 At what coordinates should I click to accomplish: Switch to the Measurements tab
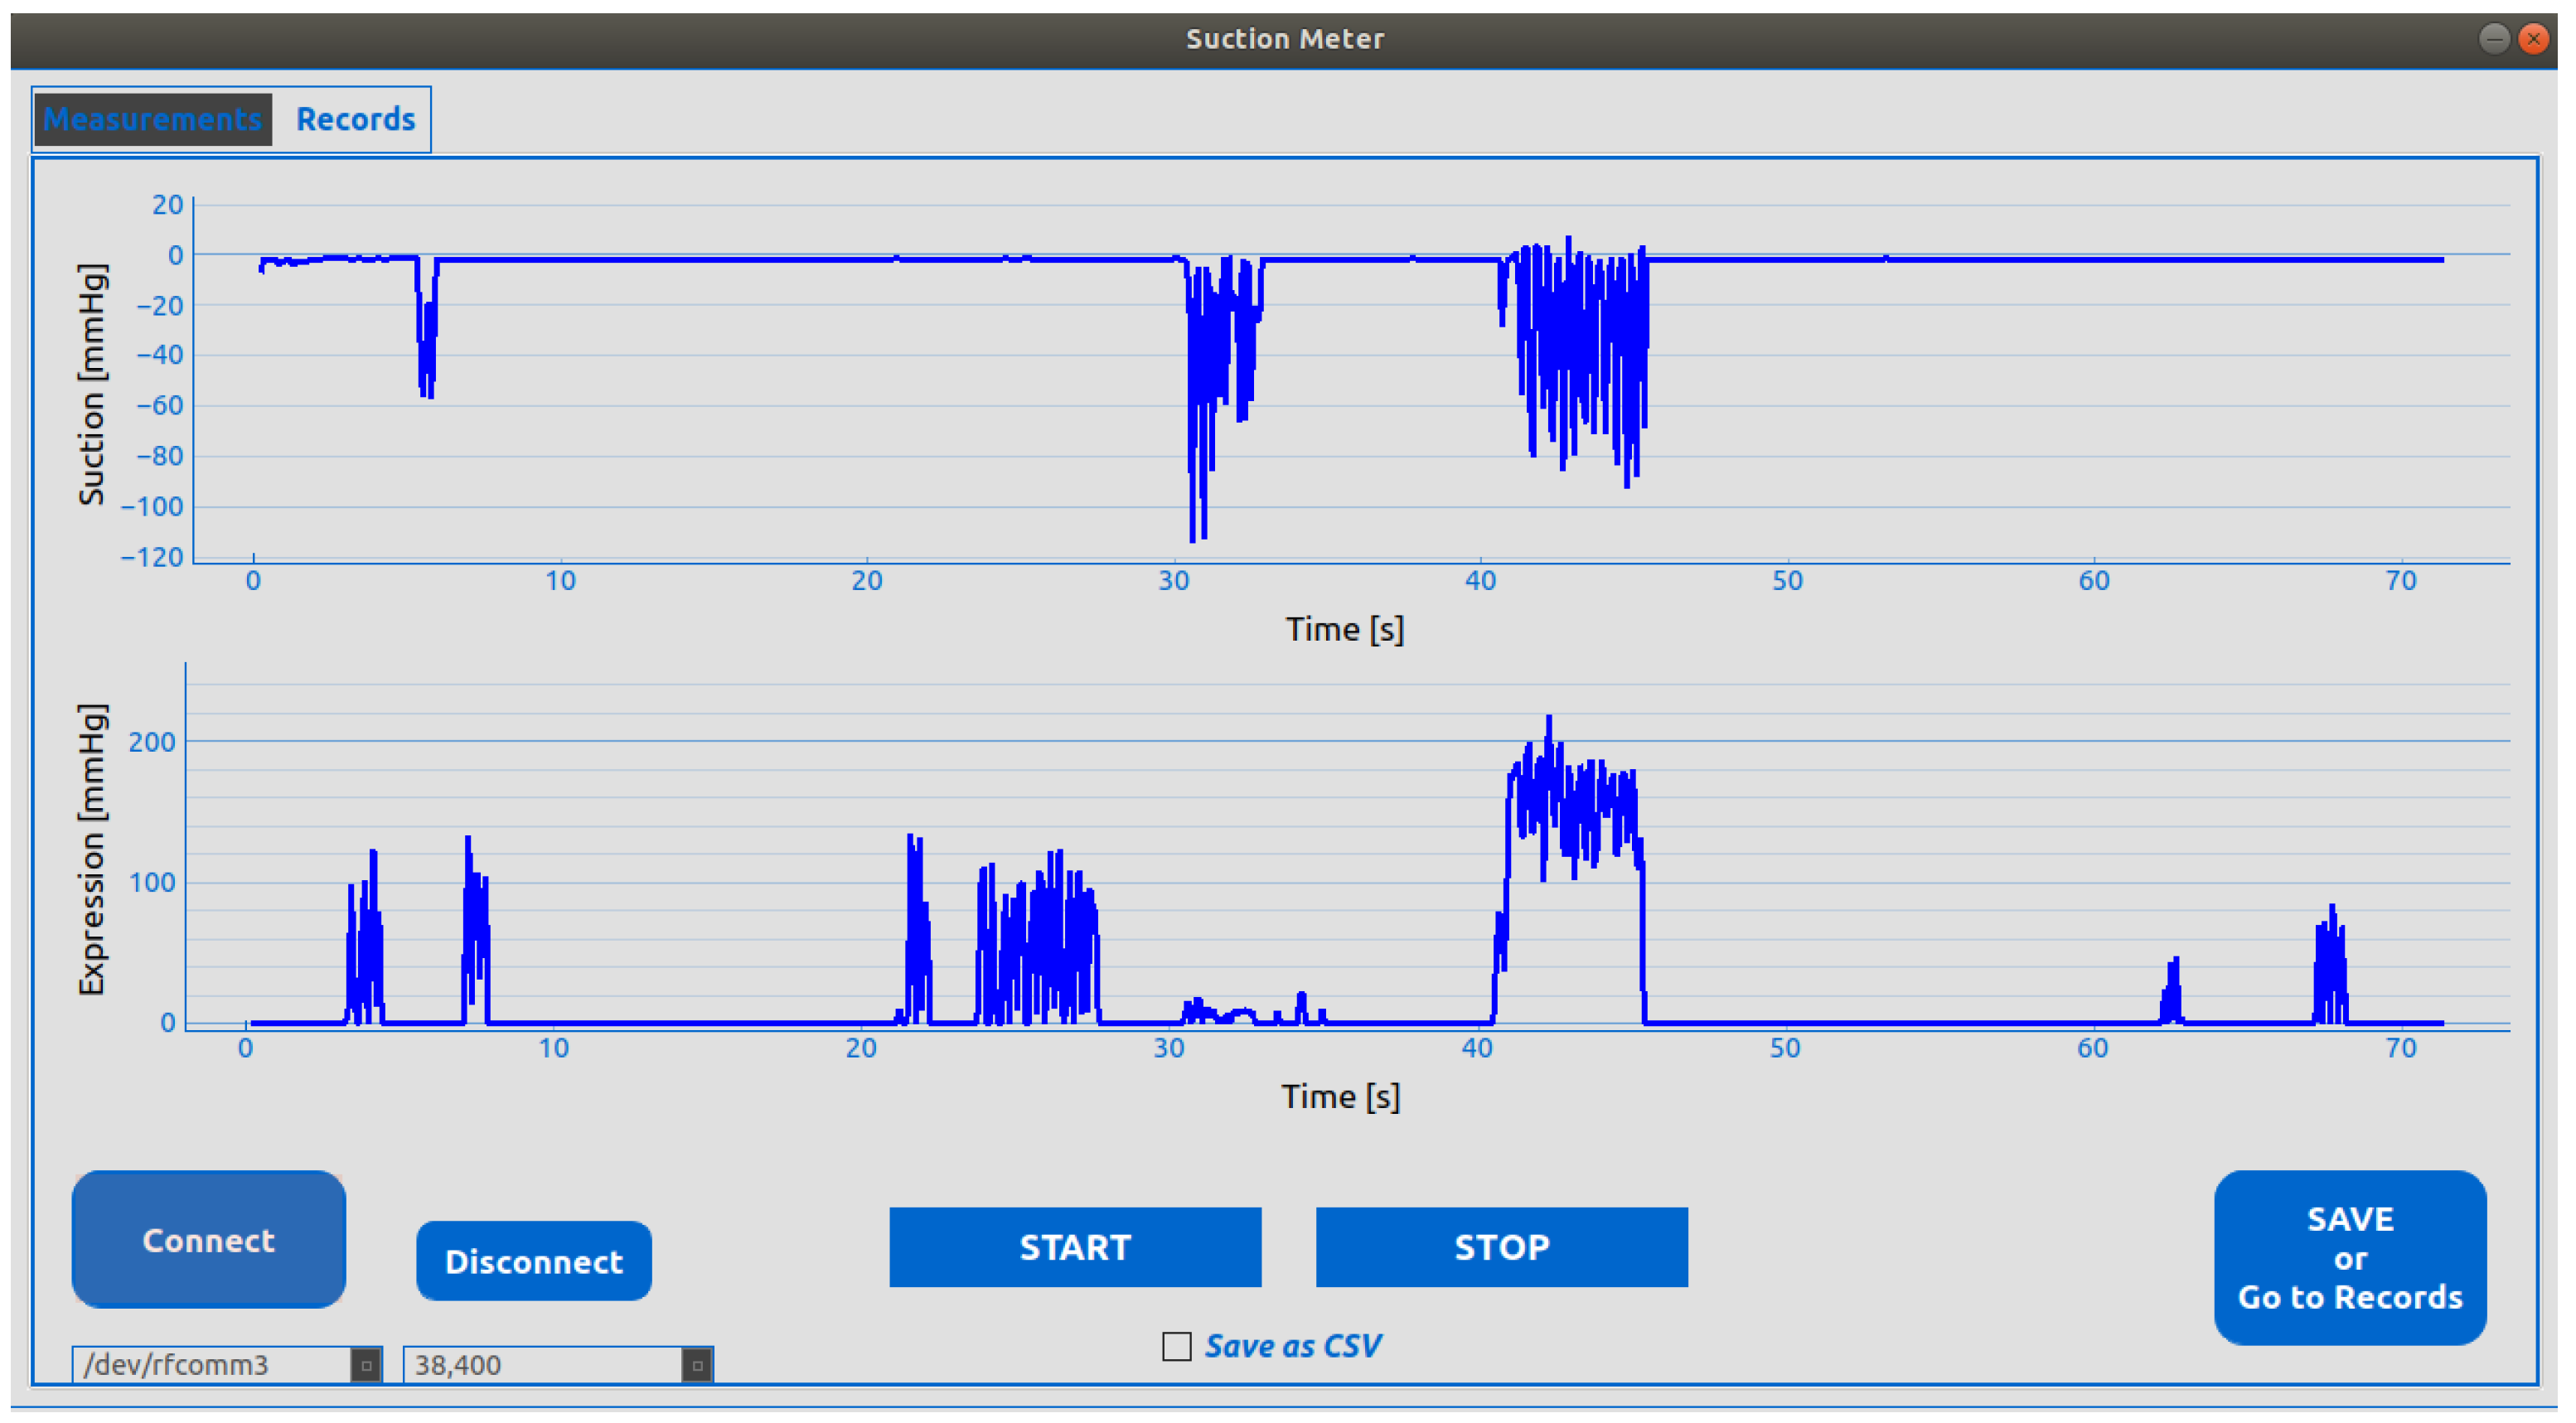[152, 119]
